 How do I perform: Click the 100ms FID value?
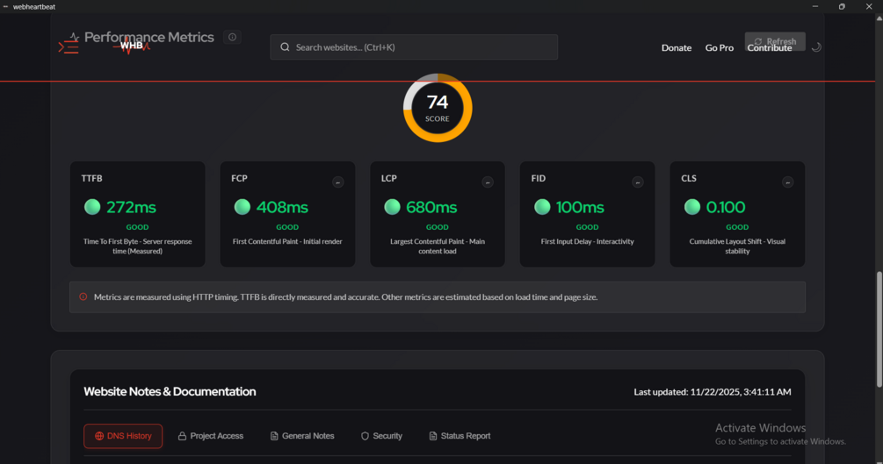(580, 207)
